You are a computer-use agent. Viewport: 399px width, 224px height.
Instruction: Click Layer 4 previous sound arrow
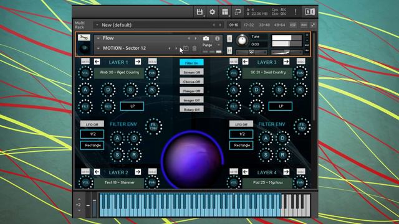(245, 172)
